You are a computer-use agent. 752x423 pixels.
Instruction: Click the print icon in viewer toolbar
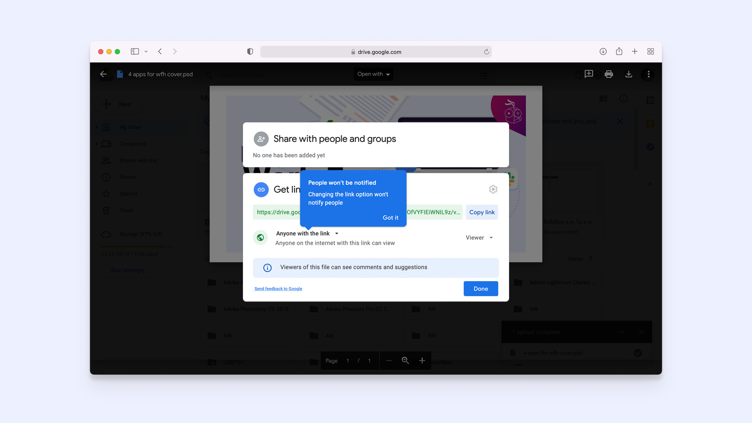coord(609,74)
